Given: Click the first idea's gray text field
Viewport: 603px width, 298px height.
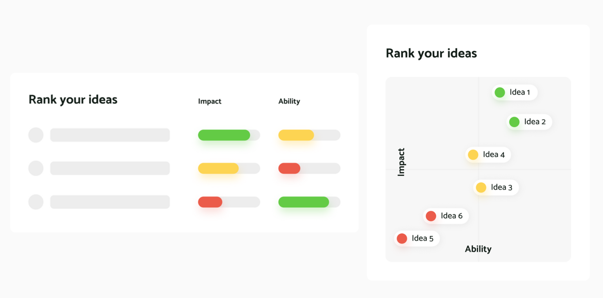Looking at the screenshot, I should (x=110, y=135).
